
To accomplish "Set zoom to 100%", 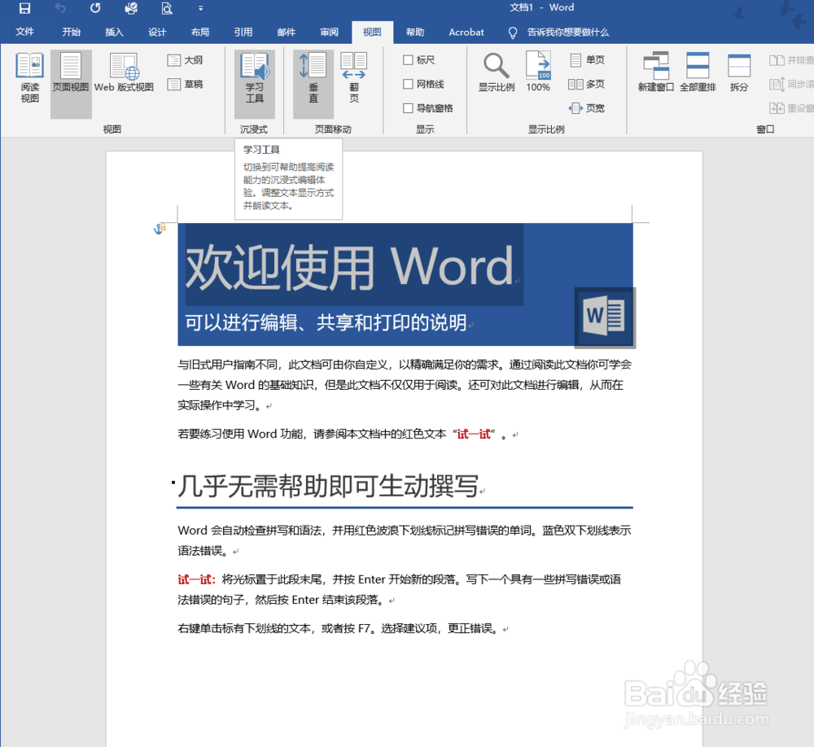I will [538, 72].
